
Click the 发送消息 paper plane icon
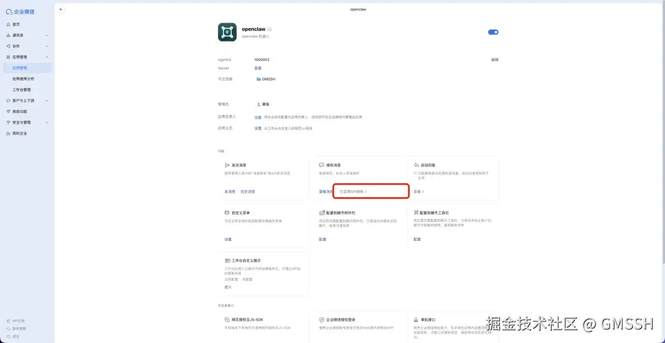(227, 165)
